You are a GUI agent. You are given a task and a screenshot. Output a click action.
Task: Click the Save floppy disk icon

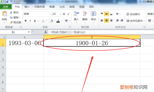[7, 1]
